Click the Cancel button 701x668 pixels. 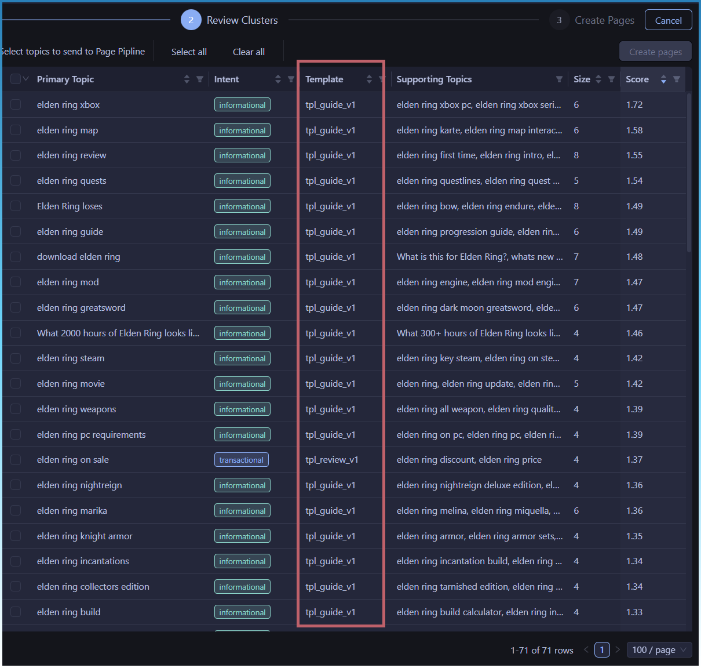tap(668, 20)
